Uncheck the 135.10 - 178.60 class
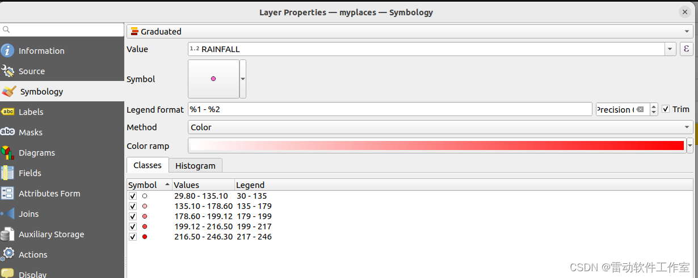 (133, 206)
